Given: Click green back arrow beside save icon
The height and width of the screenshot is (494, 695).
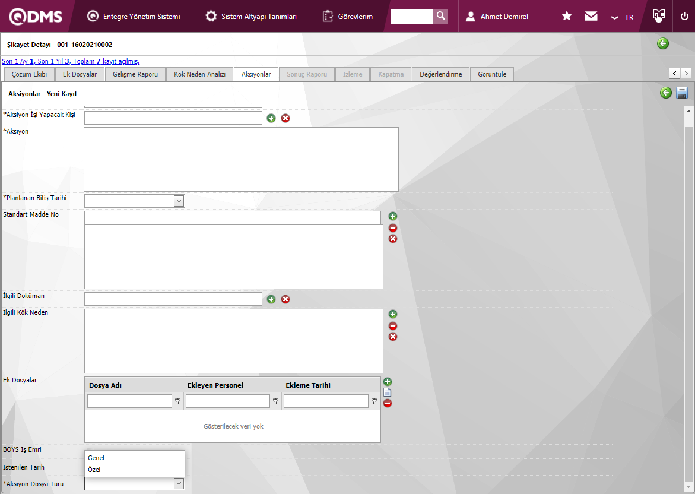Looking at the screenshot, I should click(666, 93).
